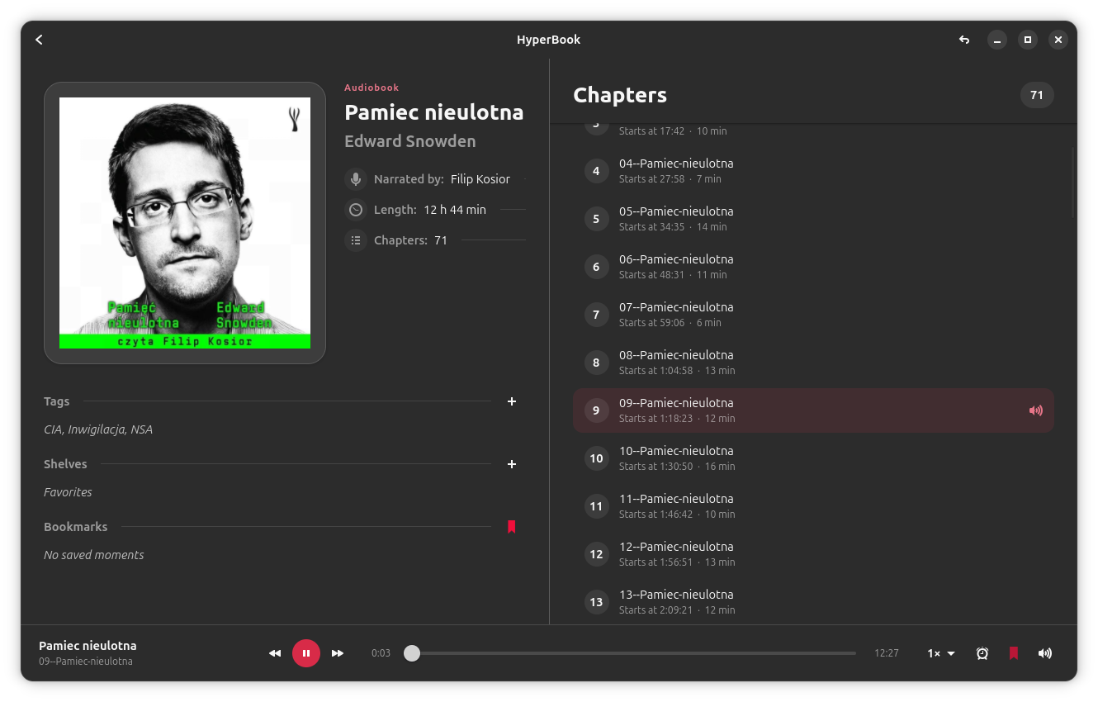Click the 12:27 remaining time label
1098x702 pixels.
887,653
